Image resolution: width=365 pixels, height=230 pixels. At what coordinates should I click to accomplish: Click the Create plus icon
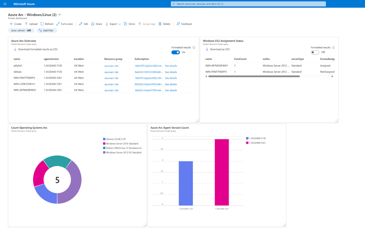(x=11, y=24)
